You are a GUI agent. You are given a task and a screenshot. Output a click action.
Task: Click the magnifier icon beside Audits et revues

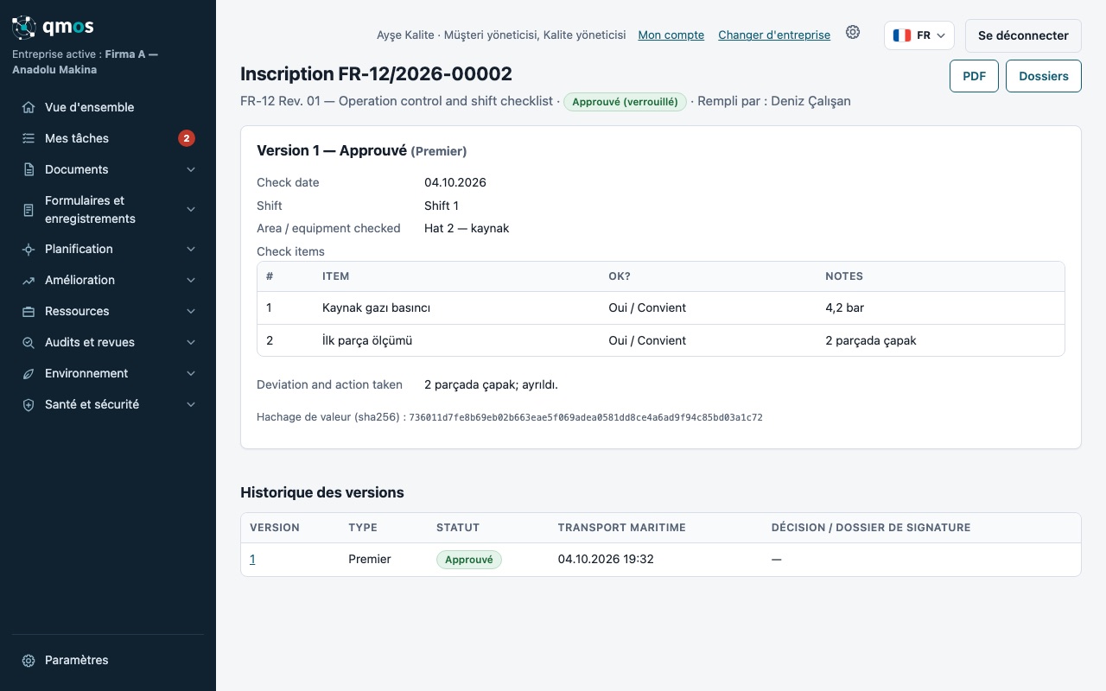tap(29, 342)
